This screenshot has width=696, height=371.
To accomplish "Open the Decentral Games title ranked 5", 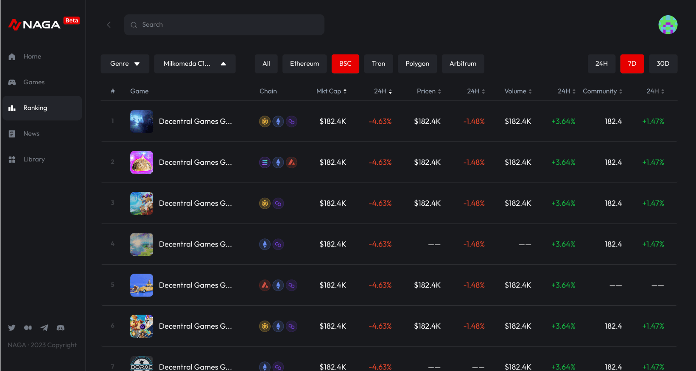I will (x=196, y=285).
